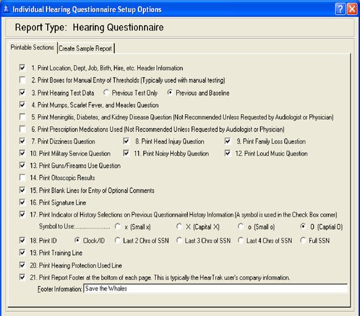
Task: Toggle Print Hearing Protection Used Line checkbox
Action: [22, 265]
